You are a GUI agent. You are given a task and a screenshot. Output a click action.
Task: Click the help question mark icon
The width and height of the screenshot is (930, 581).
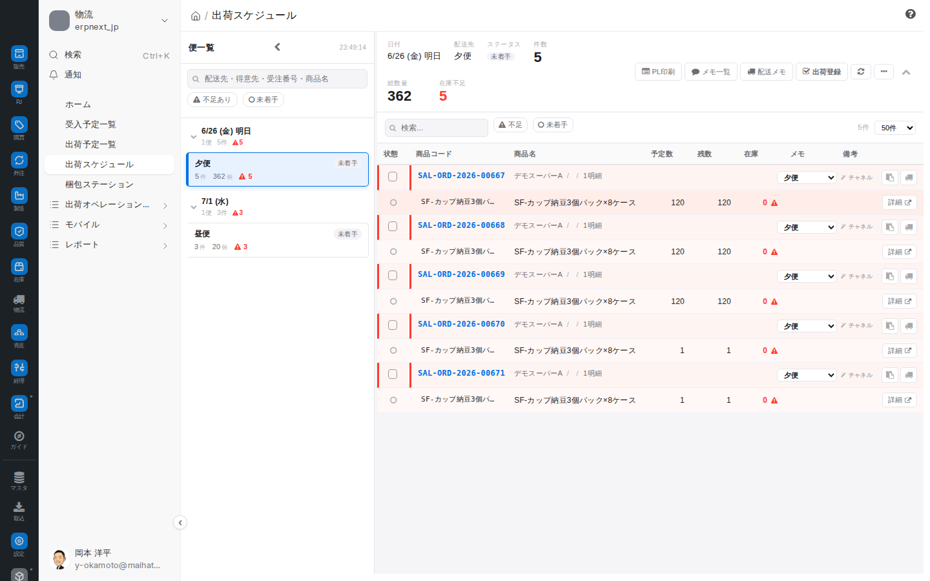tap(911, 14)
